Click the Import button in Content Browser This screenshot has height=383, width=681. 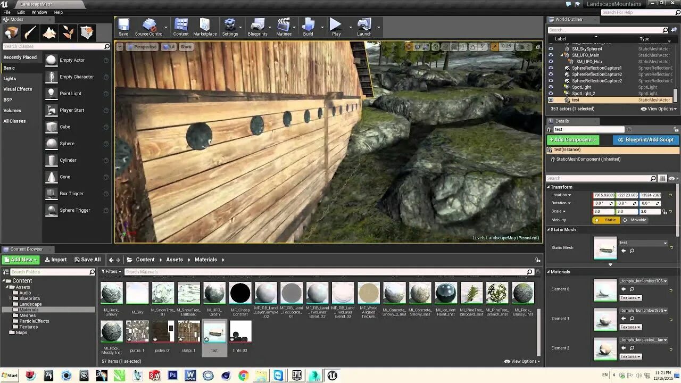(x=56, y=260)
